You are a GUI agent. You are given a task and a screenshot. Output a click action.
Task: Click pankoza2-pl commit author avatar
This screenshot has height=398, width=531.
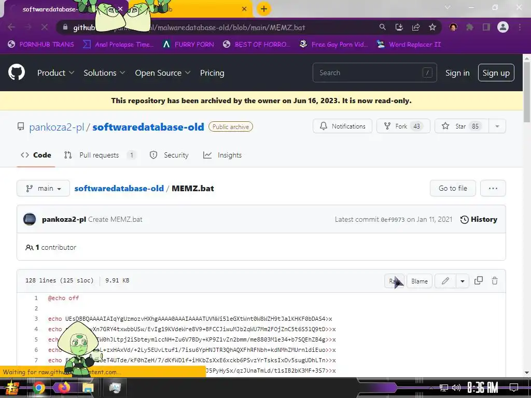point(30,219)
